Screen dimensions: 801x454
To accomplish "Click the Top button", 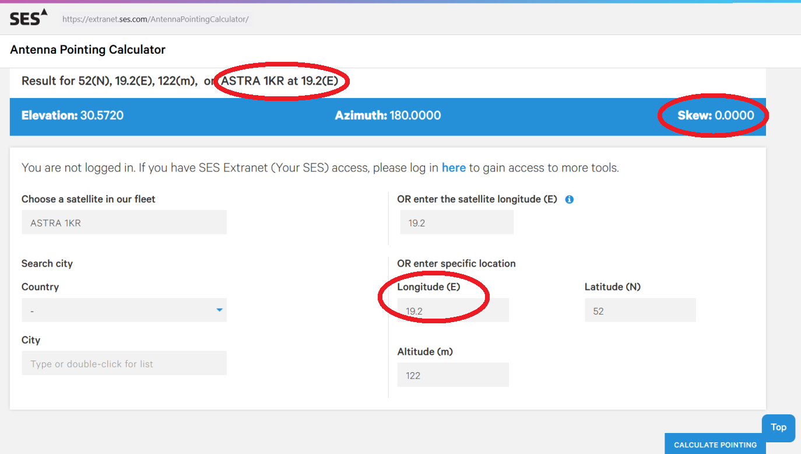I will coord(778,427).
